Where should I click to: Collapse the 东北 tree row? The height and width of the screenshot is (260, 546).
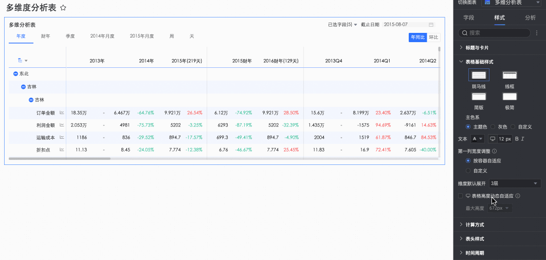pos(16,74)
